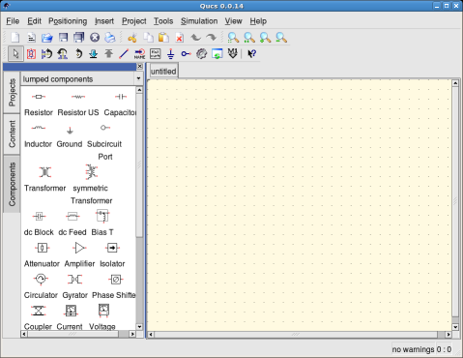Insert ground from toolbar

pos(171,53)
